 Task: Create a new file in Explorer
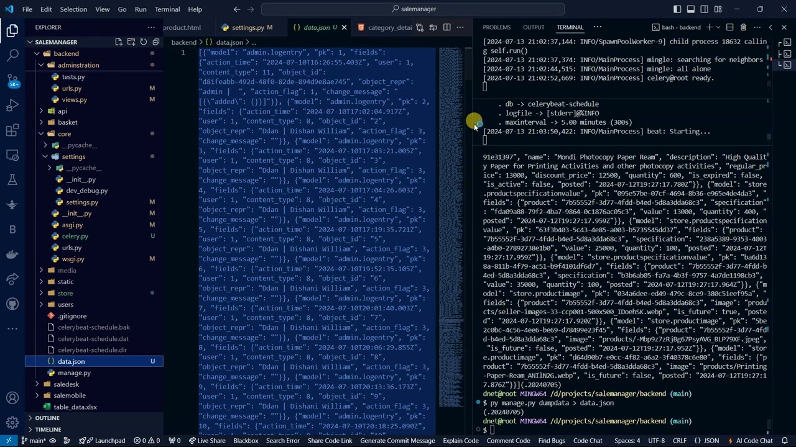click(119, 42)
